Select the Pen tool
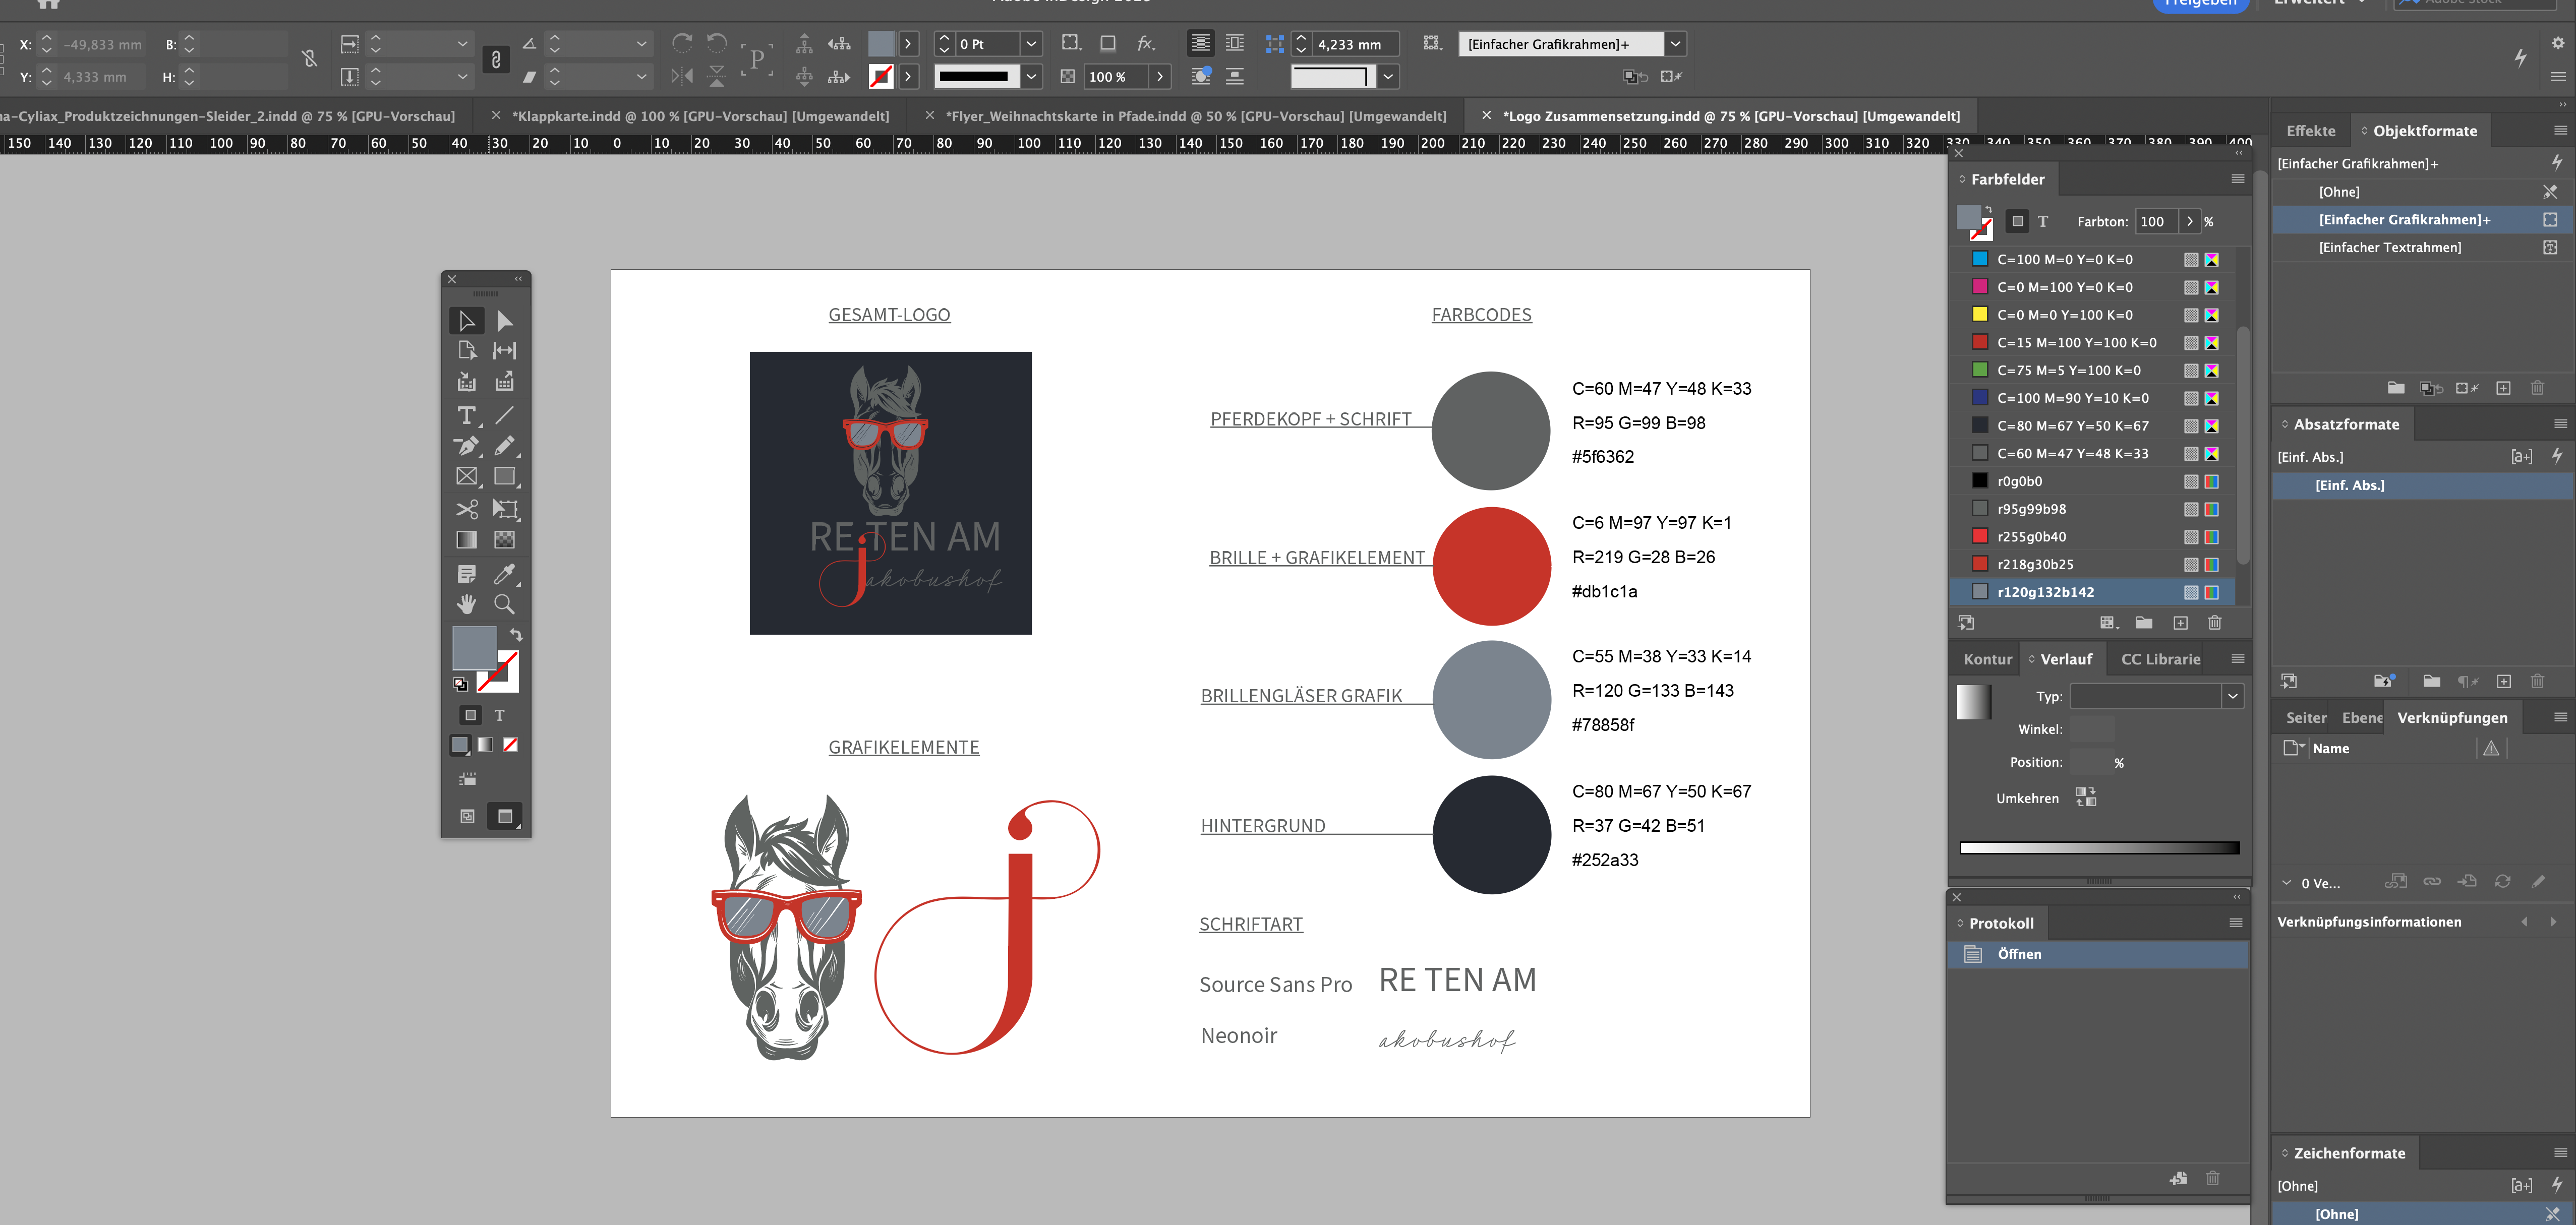This screenshot has height=1225, width=2576. [466, 447]
